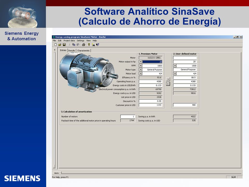
Task: Click the context help arrow-question icon
Action: click(x=98, y=45)
